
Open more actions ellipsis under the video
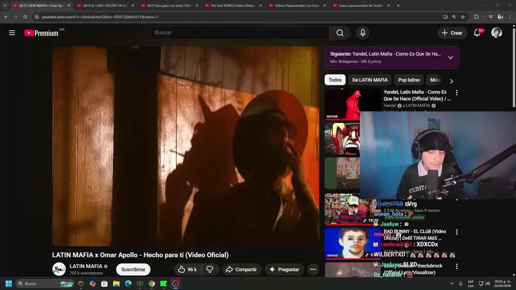tap(313, 269)
